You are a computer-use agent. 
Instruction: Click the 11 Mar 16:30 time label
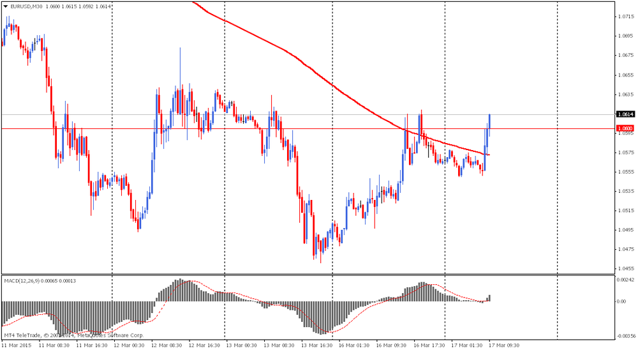92,346
